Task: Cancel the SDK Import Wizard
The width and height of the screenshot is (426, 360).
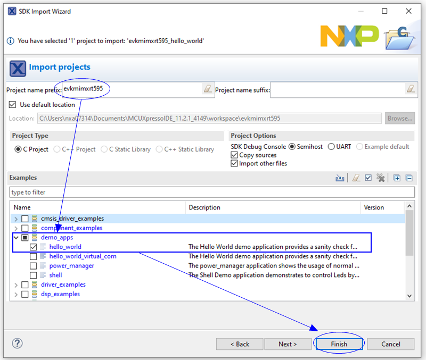Action: click(391, 344)
